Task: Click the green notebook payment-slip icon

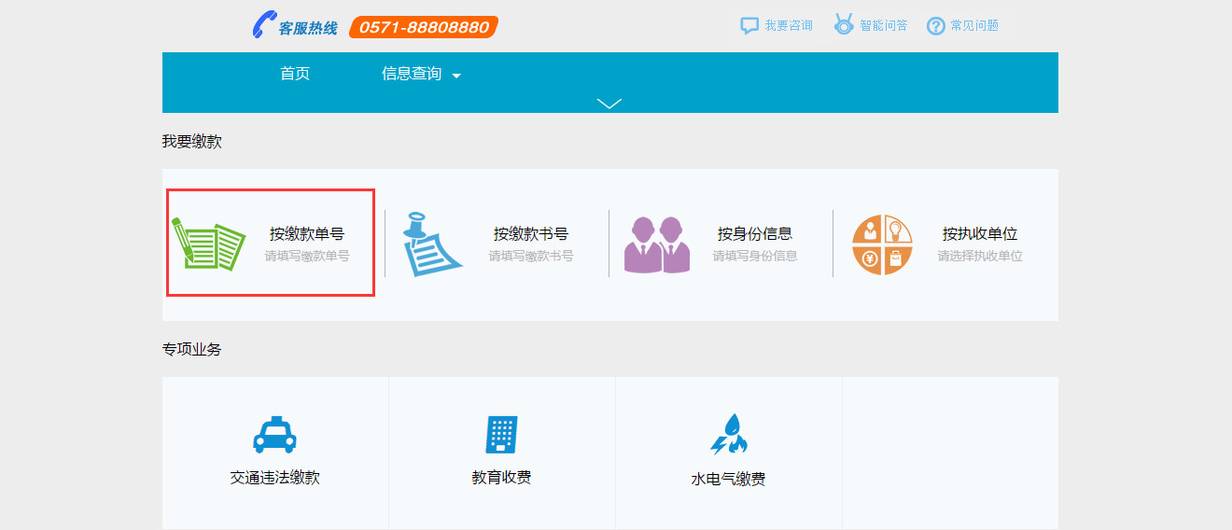Action: click(208, 243)
